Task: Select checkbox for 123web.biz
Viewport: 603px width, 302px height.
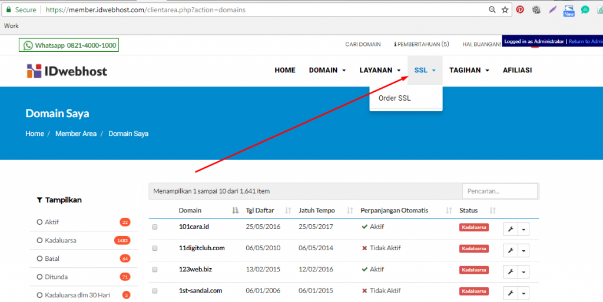Action: [155, 270]
